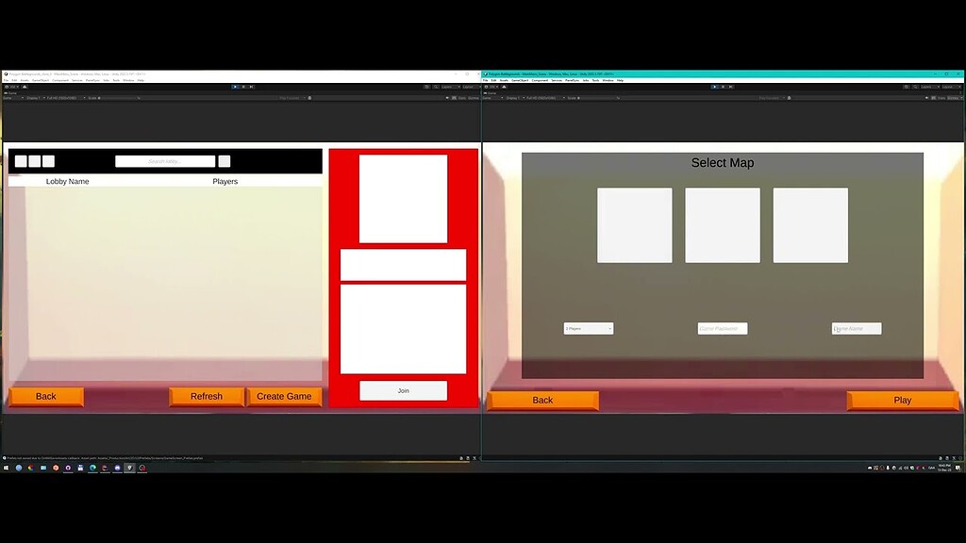The height and width of the screenshot is (543, 966).
Task: Open the Layers dropdown in the left Unity window
Action: [450, 86]
